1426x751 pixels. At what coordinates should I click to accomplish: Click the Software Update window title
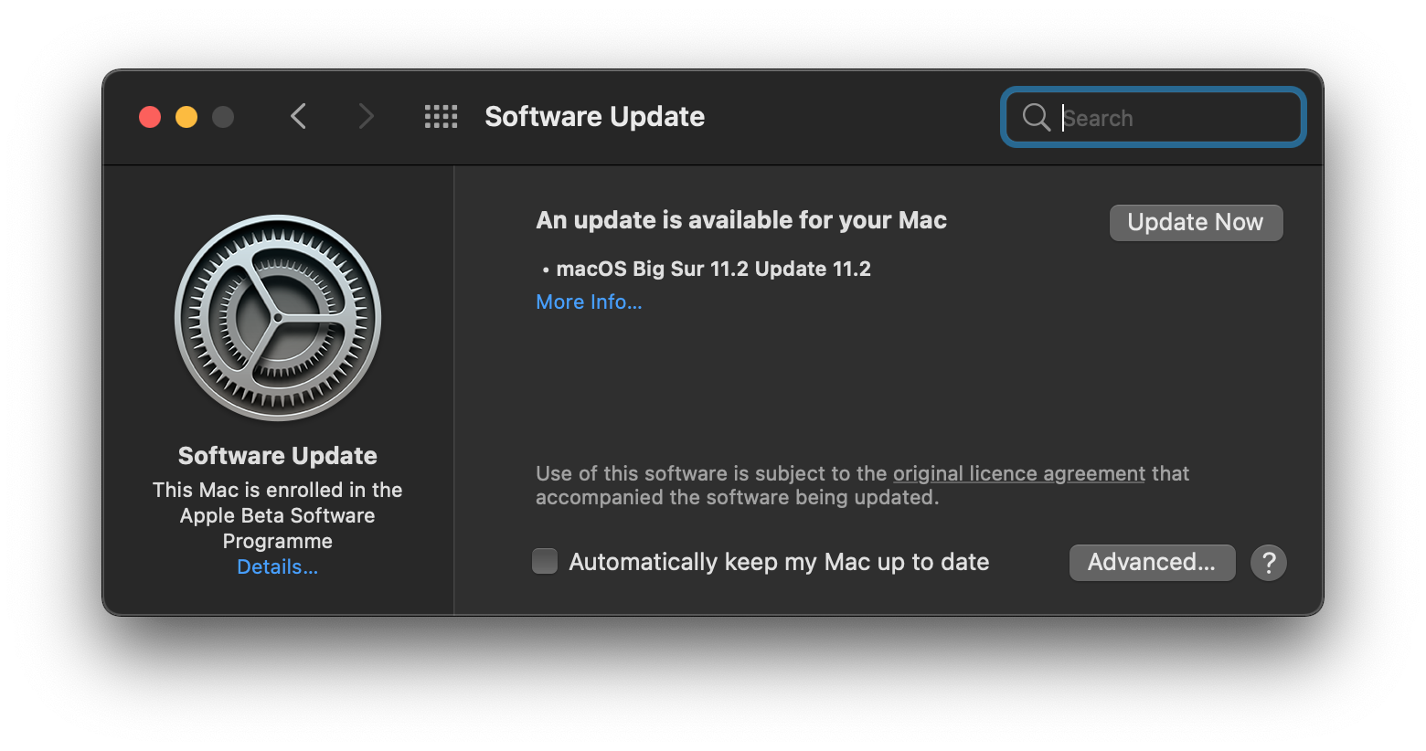pos(594,117)
